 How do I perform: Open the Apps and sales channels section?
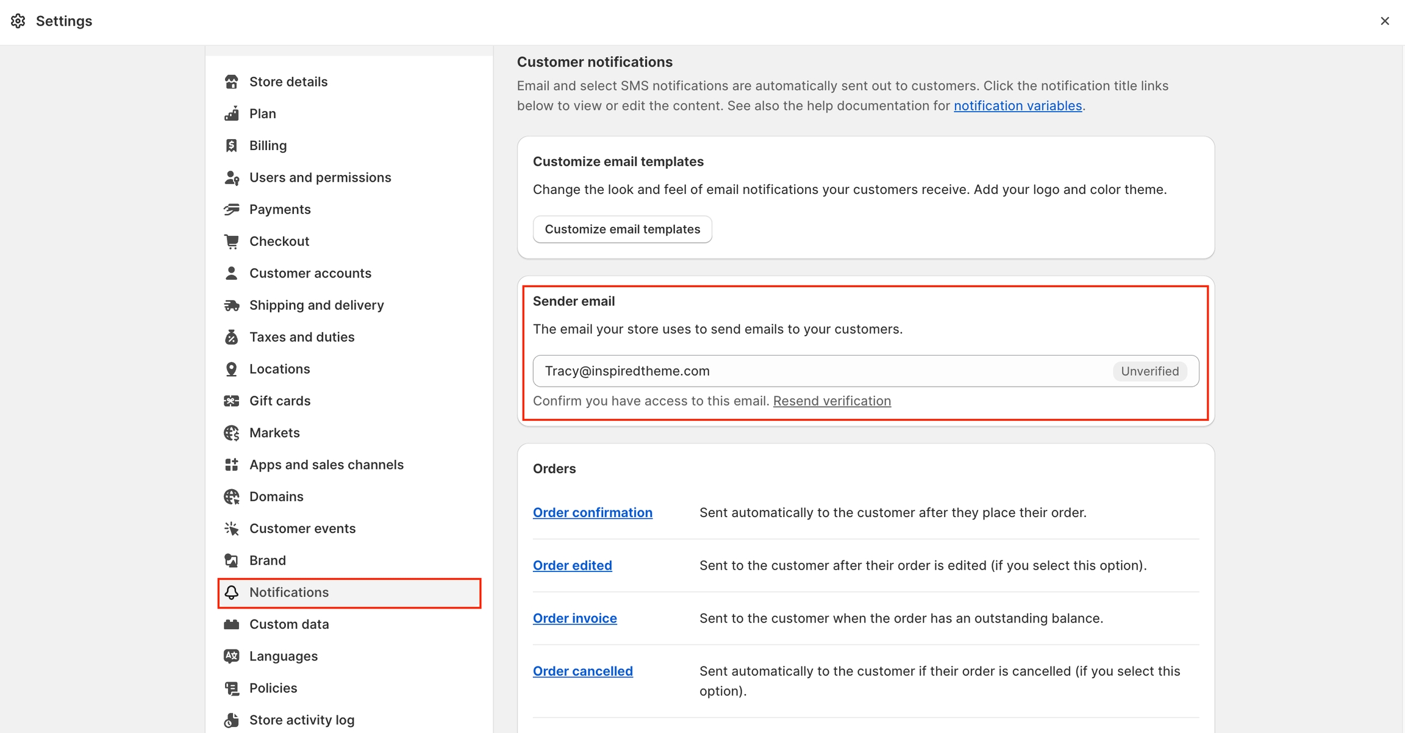[326, 465]
